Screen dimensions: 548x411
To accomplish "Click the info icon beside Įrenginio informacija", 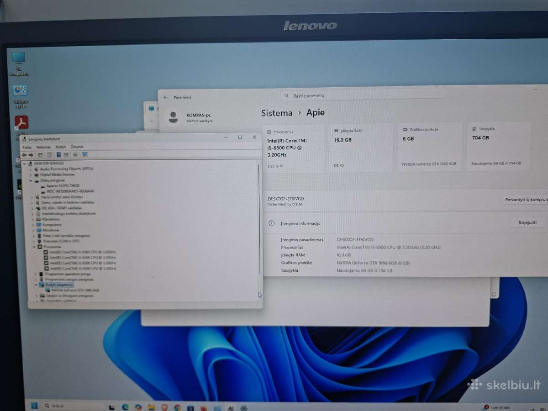I will coord(272,223).
